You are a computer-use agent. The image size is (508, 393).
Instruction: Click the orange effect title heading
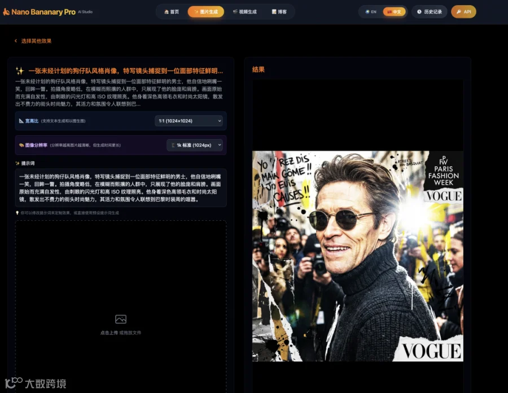pyautogui.click(x=125, y=71)
